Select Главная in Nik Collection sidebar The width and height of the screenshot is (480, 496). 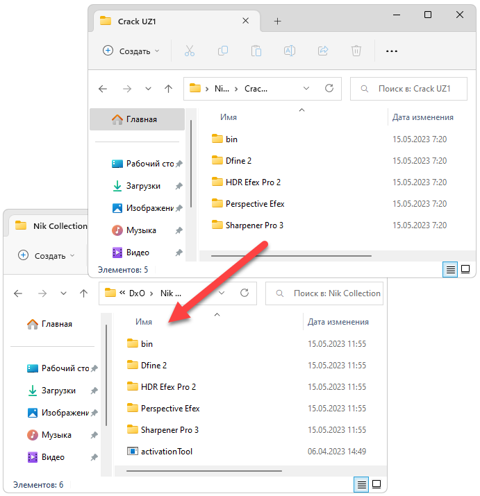pyautogui.click(x=49, y=324)
